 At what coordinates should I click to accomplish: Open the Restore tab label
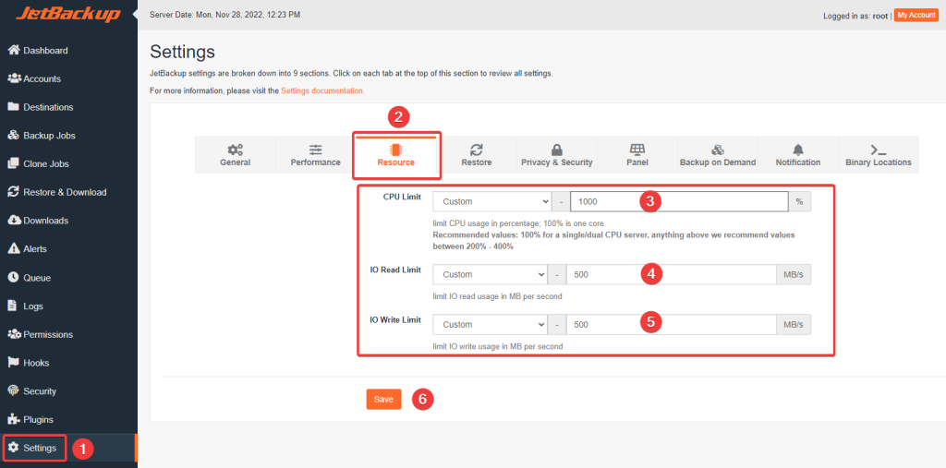(477, 162)
